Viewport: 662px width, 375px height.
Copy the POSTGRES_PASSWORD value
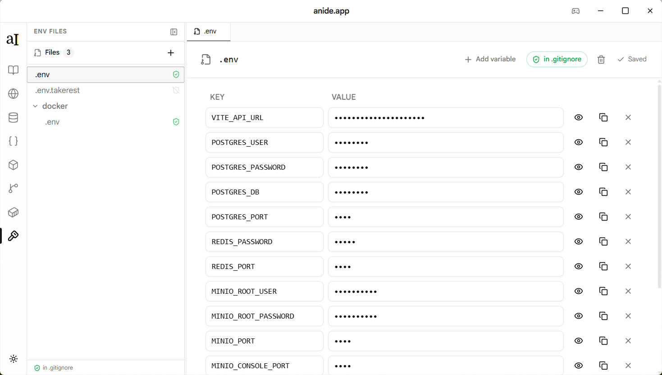pyautogui.click(x=603, y=167)
